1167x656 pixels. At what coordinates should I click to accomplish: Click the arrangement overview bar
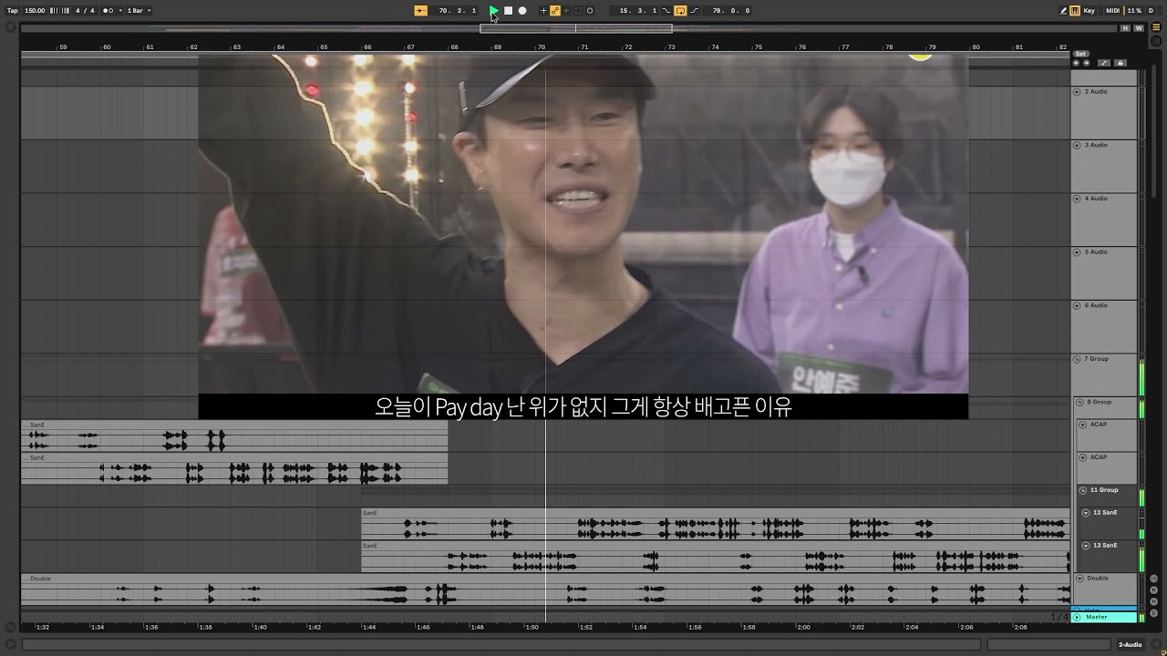(570, 28)
